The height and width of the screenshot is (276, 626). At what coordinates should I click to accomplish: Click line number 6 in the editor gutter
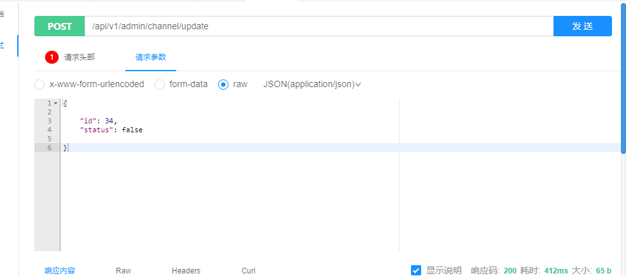pyautogui.click(x=49, y=148)
